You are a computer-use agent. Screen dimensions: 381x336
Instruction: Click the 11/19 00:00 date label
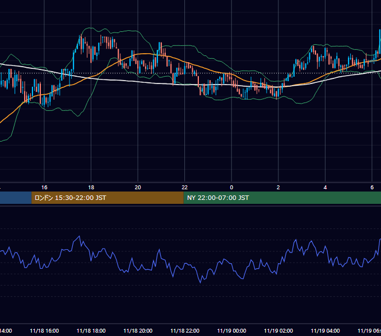pyautogui.click(x=231, y=330)
